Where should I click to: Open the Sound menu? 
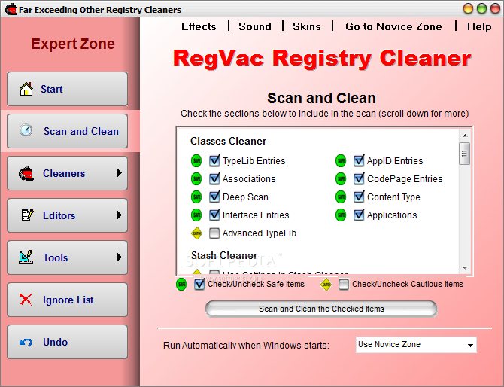coord(255,26)
